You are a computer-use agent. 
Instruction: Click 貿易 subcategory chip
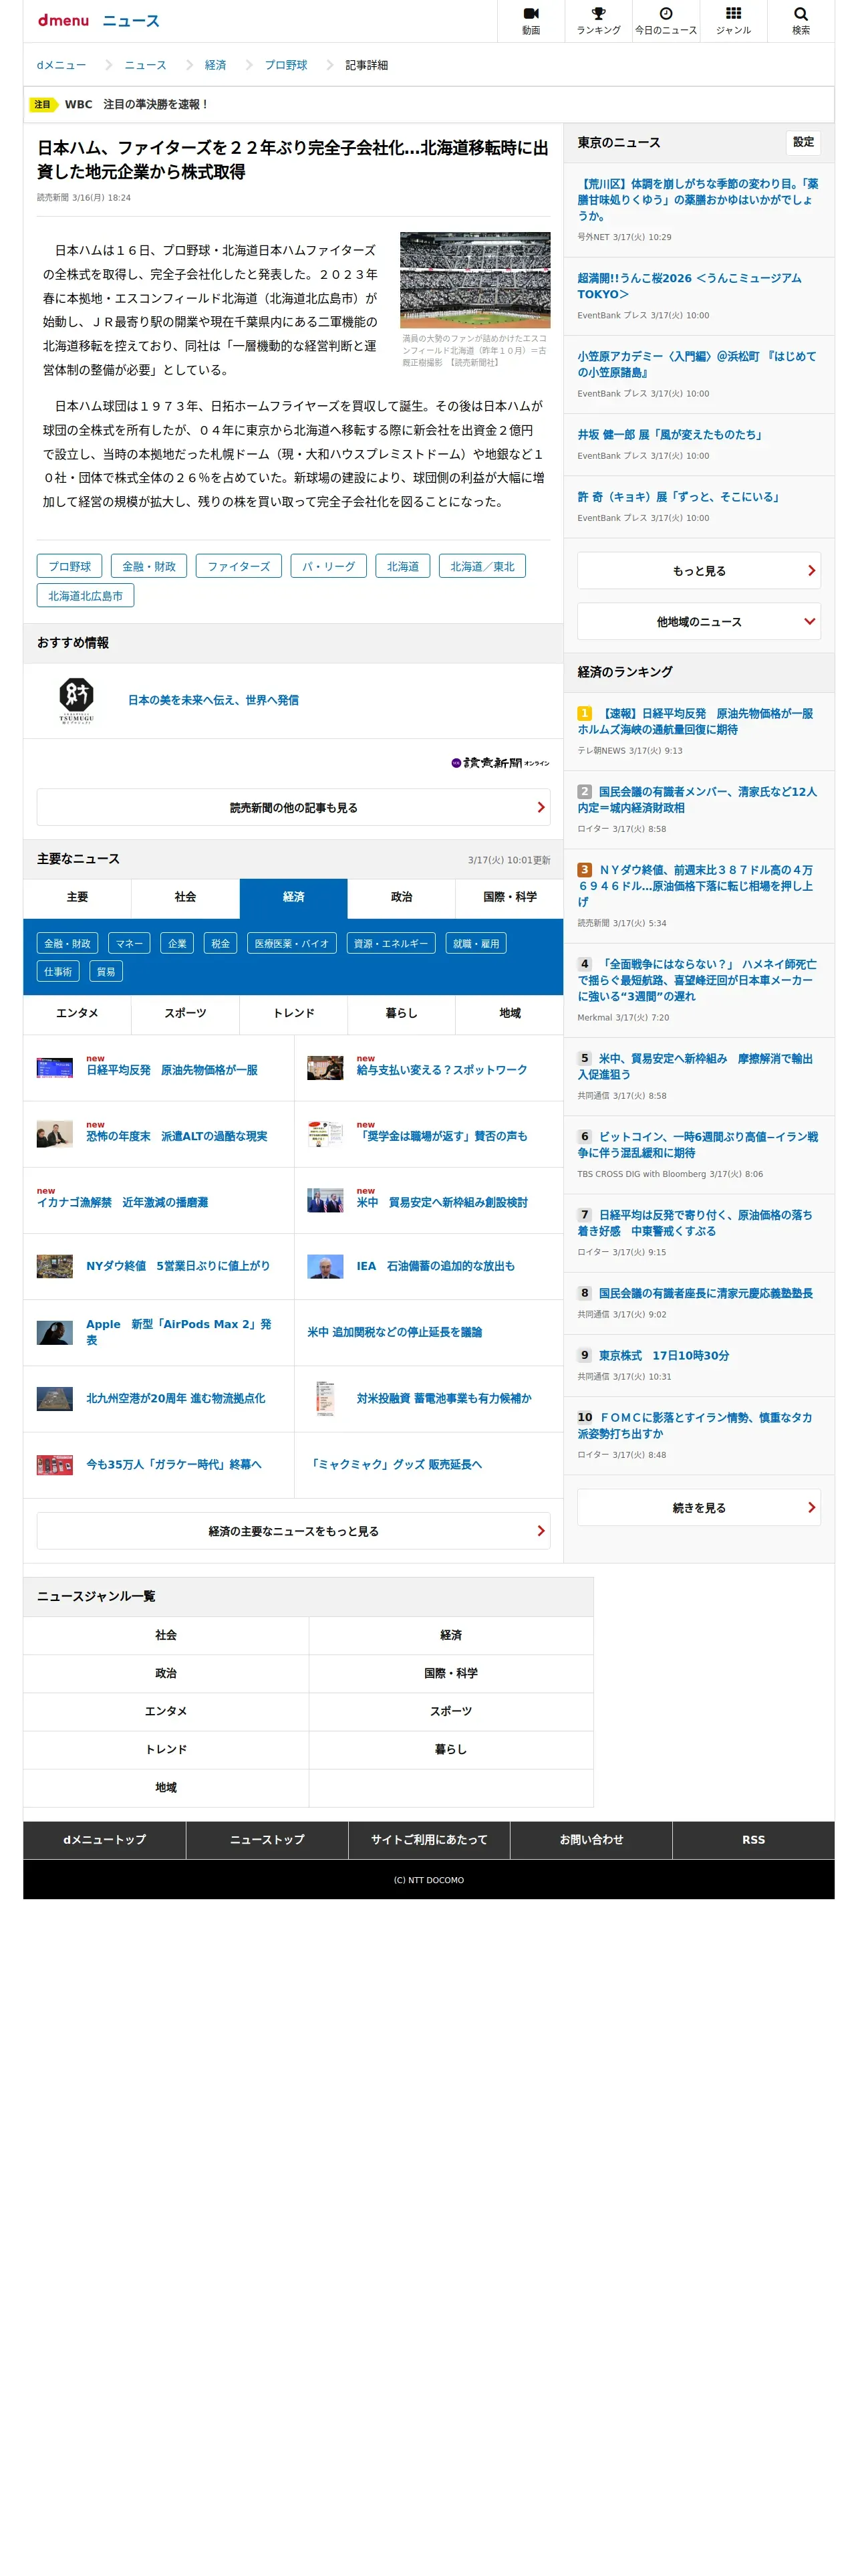(x=106, y=972)
